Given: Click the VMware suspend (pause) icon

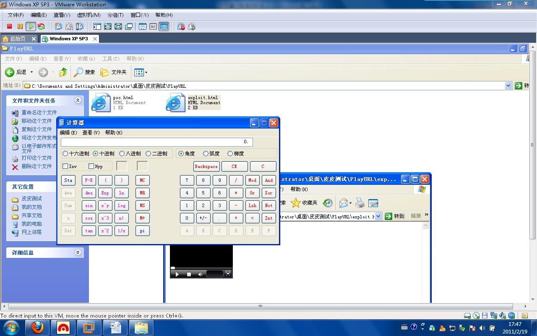Looking at the screenshot, I should point(20,26).
